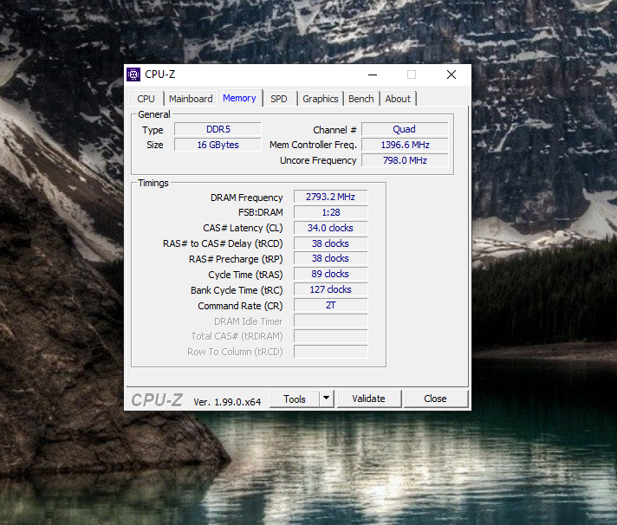Select the Memory tab
The width and height of the screenshot is (617, 525).
(239, 98)
